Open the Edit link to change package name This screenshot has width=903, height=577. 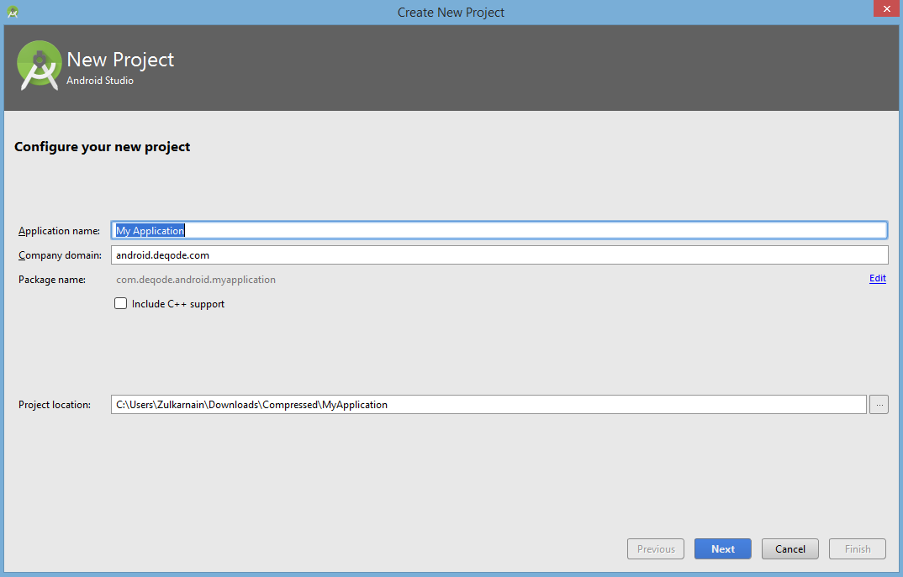coord(877,278)
